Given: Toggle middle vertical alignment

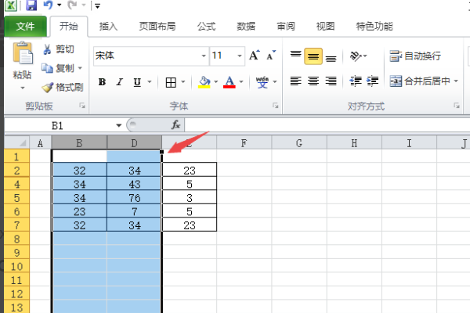Looking at the screenshot, I should (313, 56).
